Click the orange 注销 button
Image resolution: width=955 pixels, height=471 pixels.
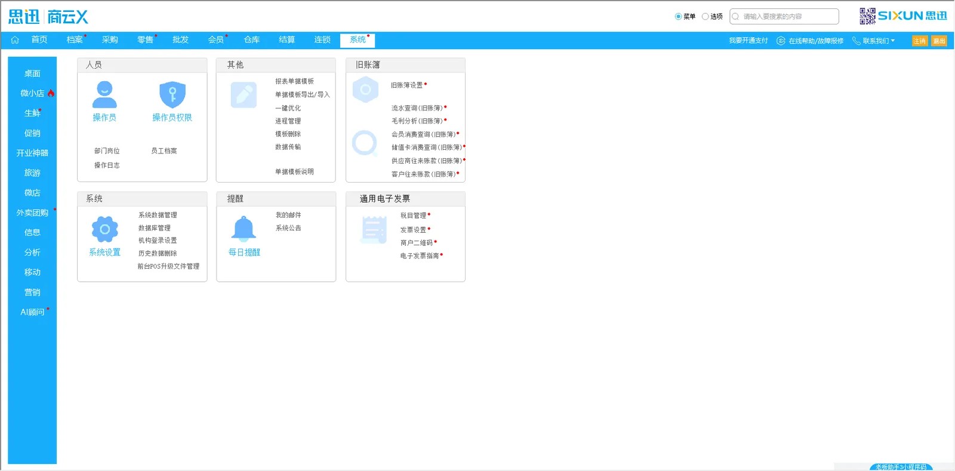[x=920, y=41]
